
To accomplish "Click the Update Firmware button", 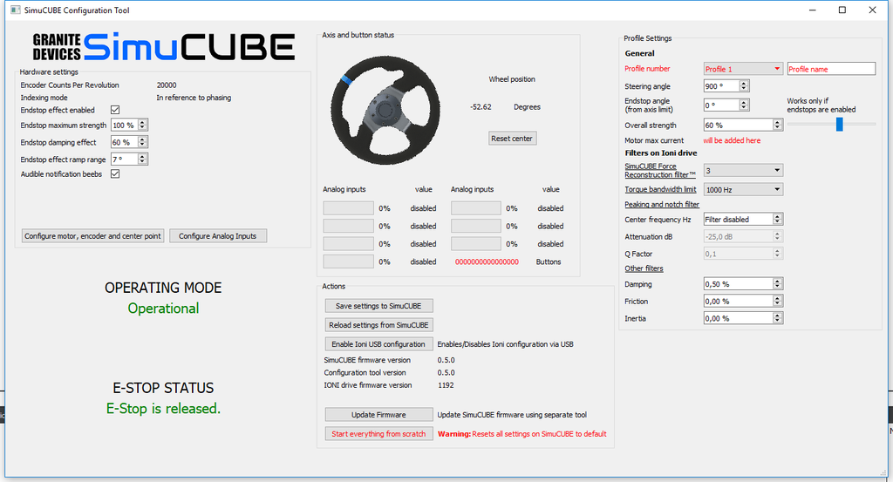I will (x=378, y=415).
